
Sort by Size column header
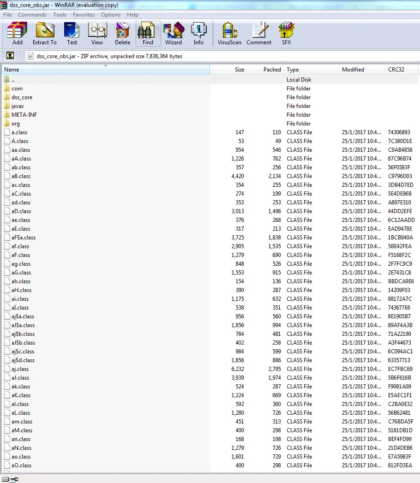pos(228,69)
